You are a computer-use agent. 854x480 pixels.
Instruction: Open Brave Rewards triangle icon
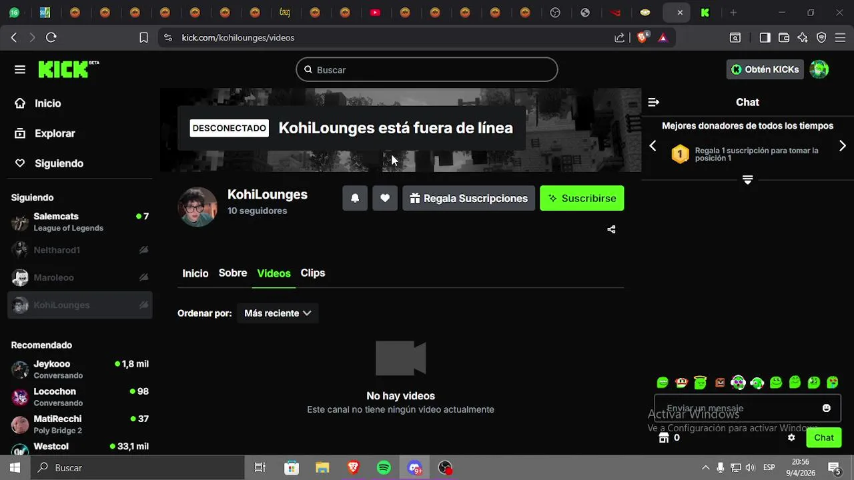663,38
